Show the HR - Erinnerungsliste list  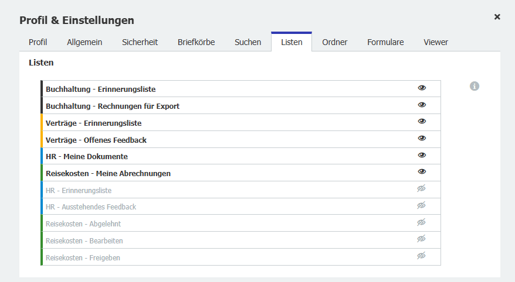pyautogui.click(x=422, y=188)
